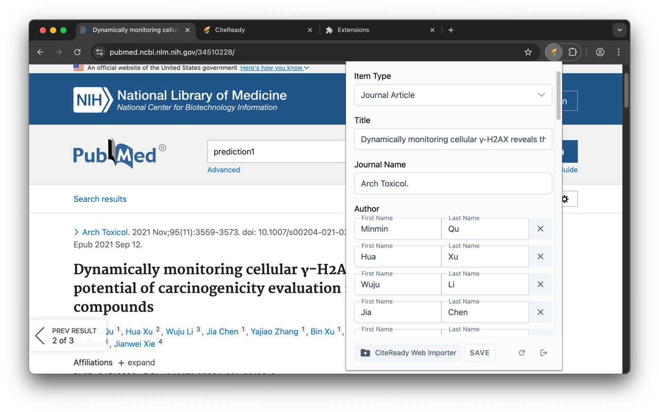Go back to the previous page
659x412 pixels.
[x=40, y=52]
